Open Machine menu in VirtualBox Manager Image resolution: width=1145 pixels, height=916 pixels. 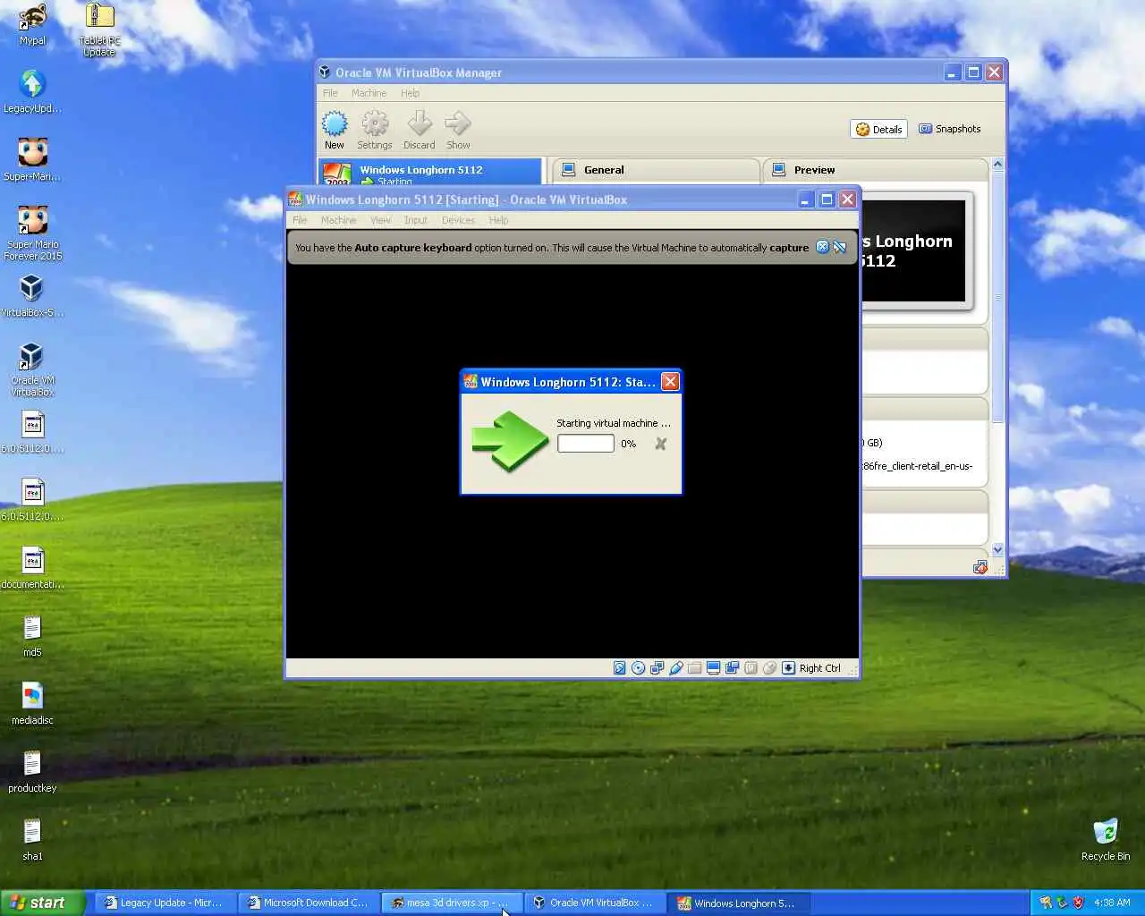click(369, 93)
